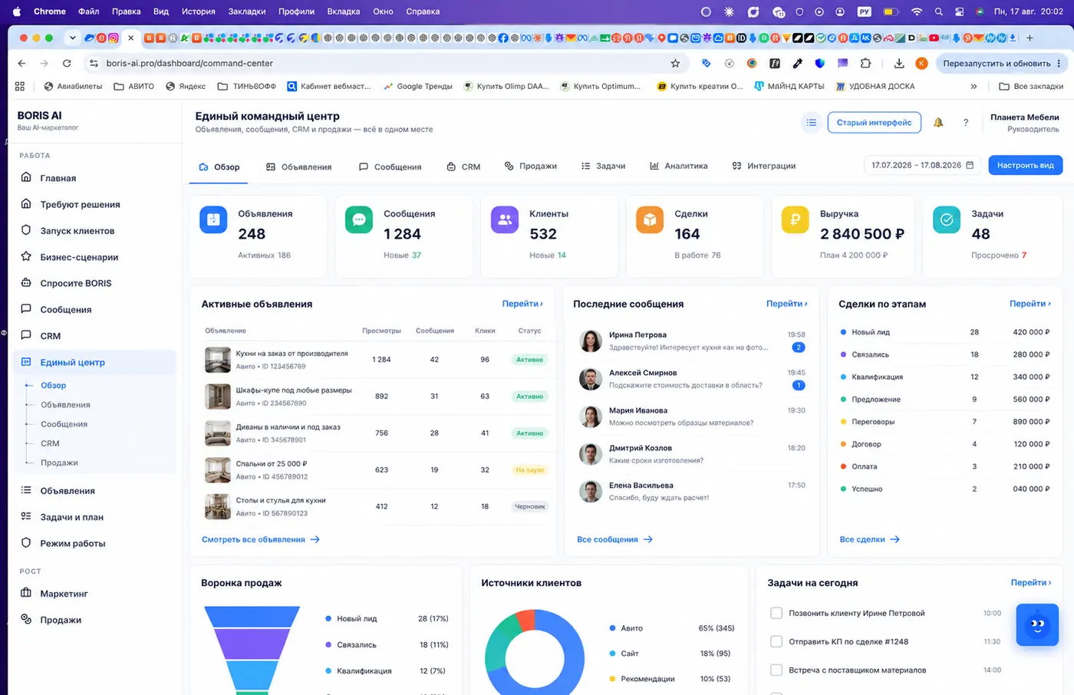This screenshot has height=695, width=1074.
Task: Click the shield icon beside Запуск клиентов
Action: pos(26,230)
